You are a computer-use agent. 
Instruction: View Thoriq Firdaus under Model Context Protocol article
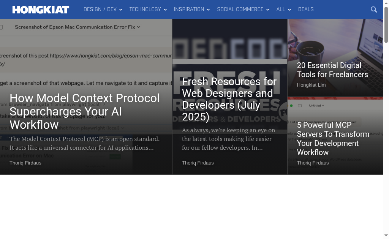click(x=25, y=163)
